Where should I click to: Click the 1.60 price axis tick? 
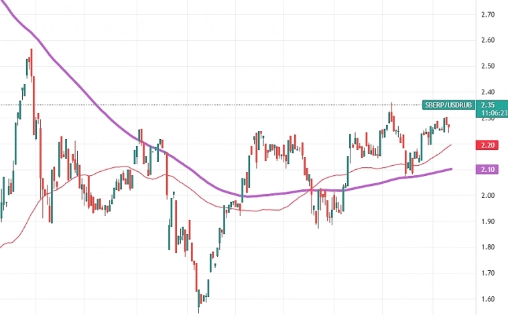coord(488,299)
